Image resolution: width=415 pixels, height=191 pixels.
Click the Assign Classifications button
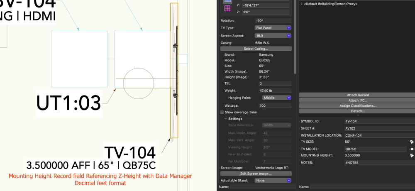click(x=358, y=105)
